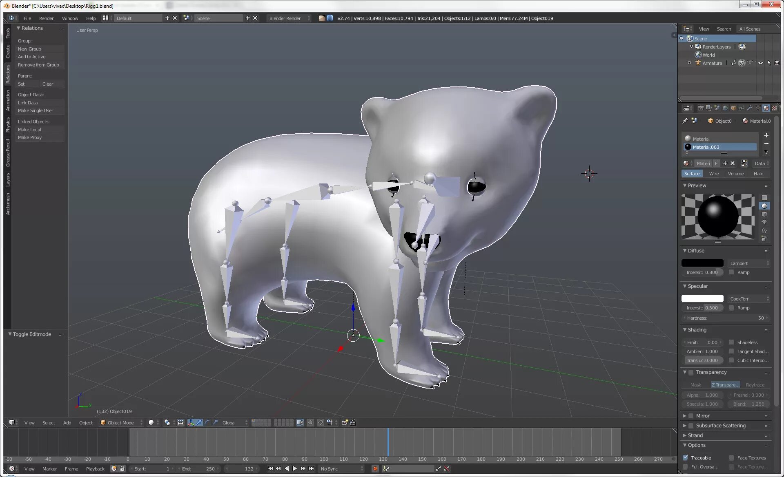The height and width of the screenshot is (477, 784).
Task: Open the Constraints chain-link properties tab
Action: [x=742, y=108]
